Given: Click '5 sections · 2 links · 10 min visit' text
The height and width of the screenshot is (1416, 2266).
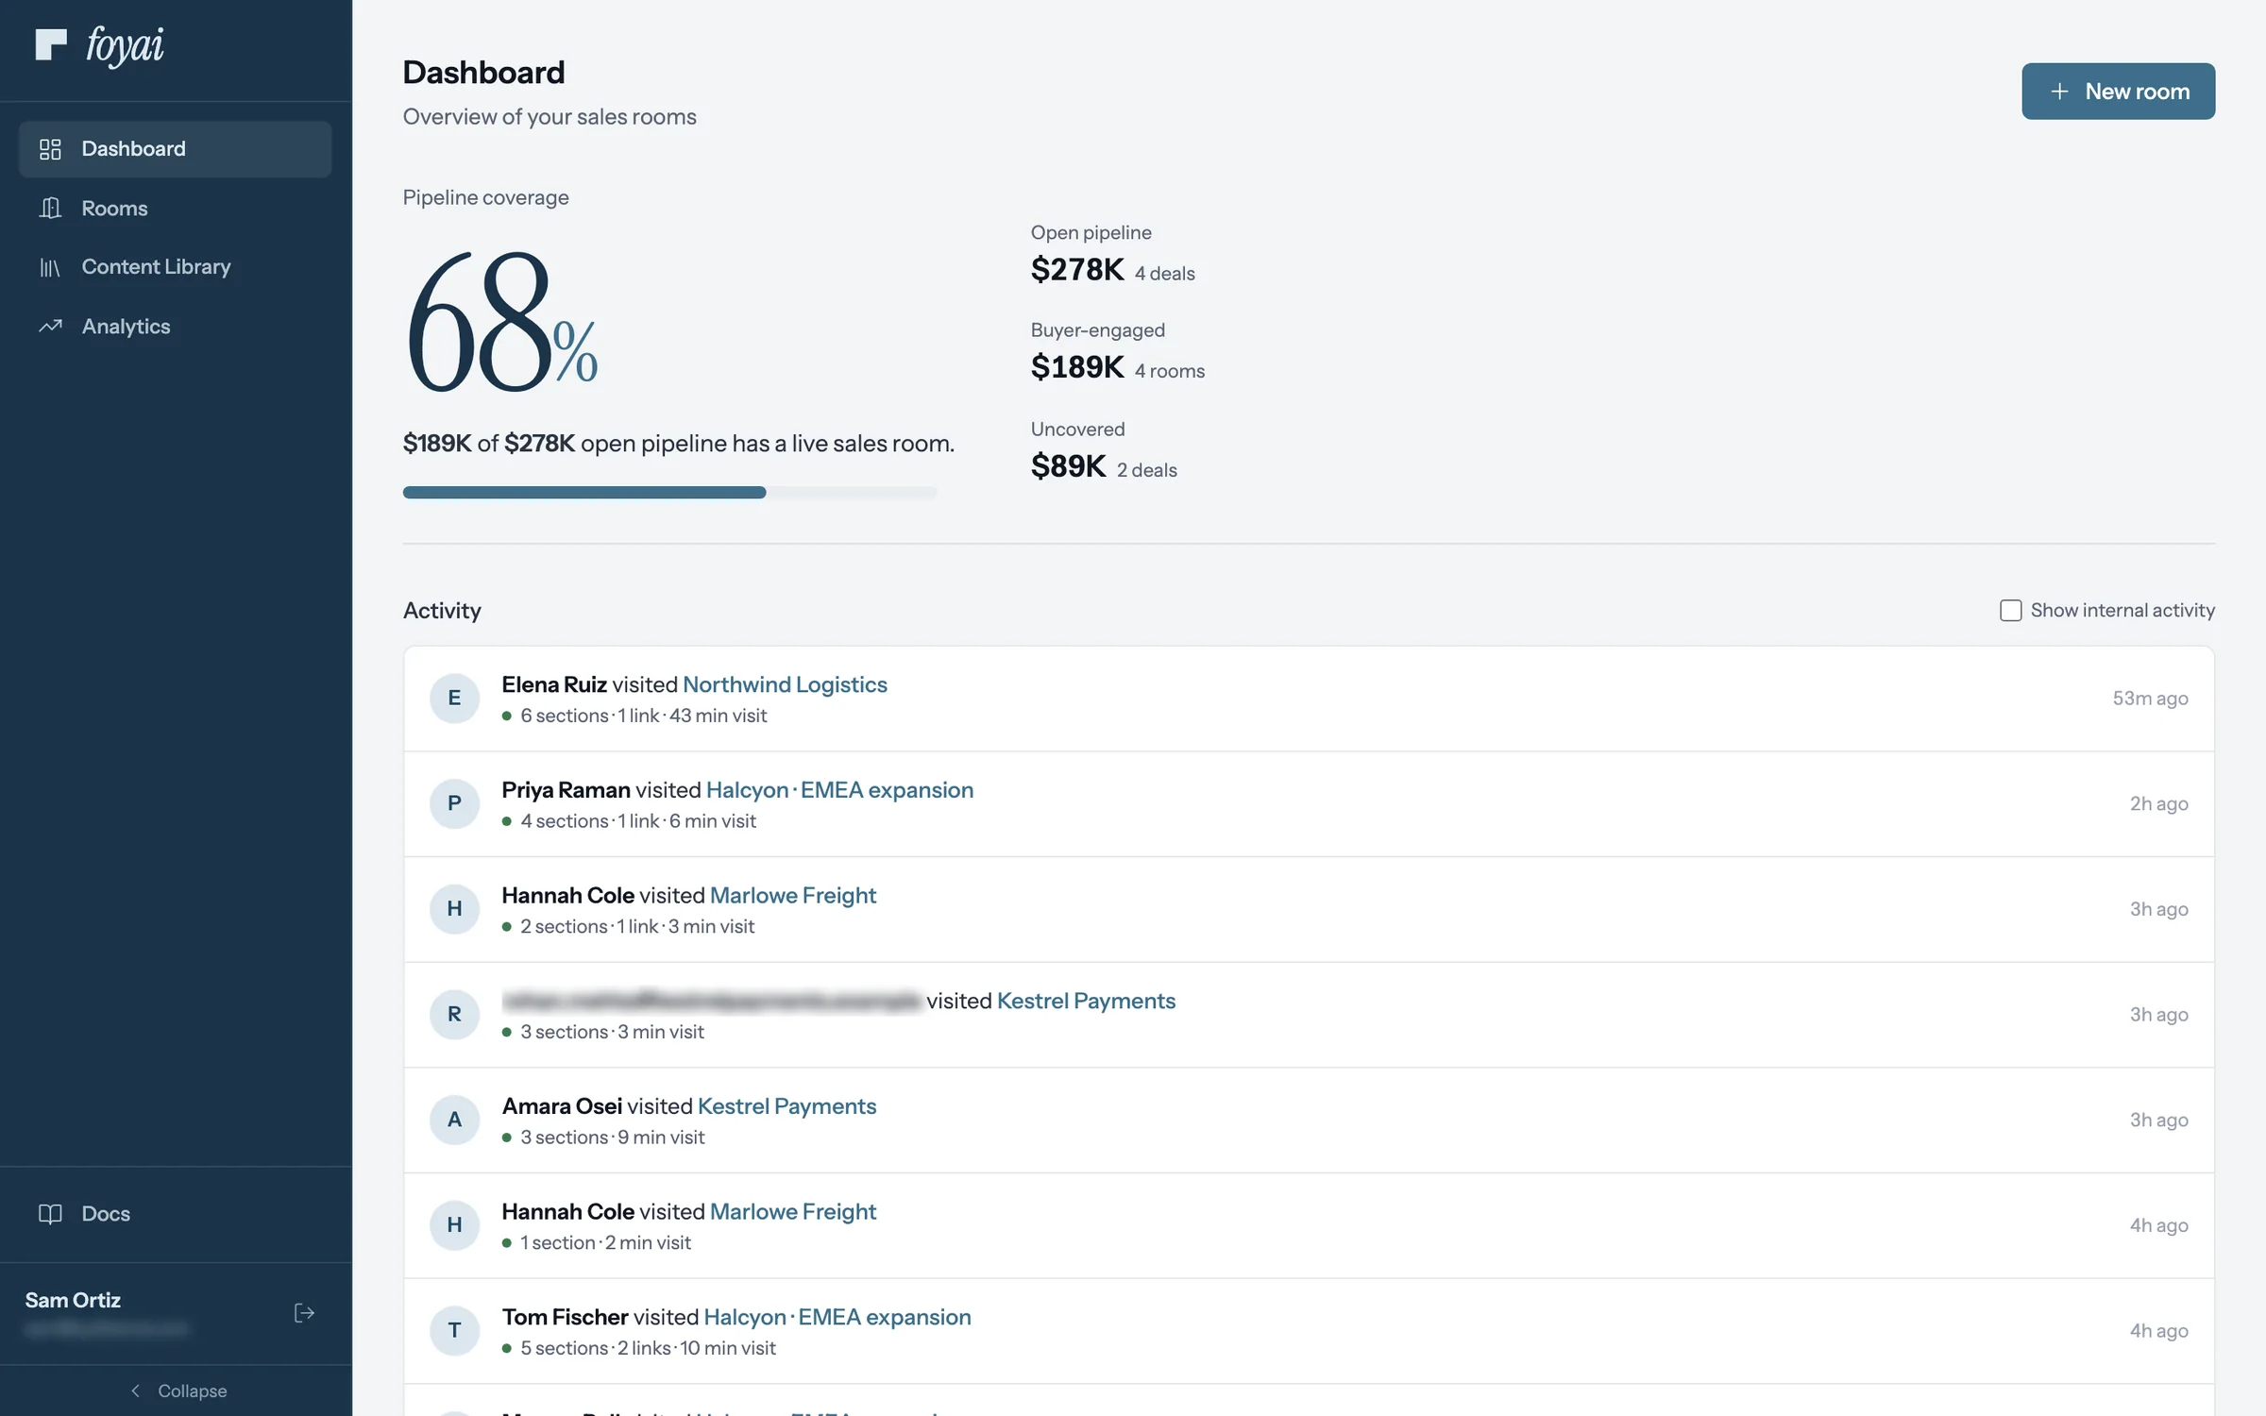Looking at the screenshot, I should coord(648,1348).
